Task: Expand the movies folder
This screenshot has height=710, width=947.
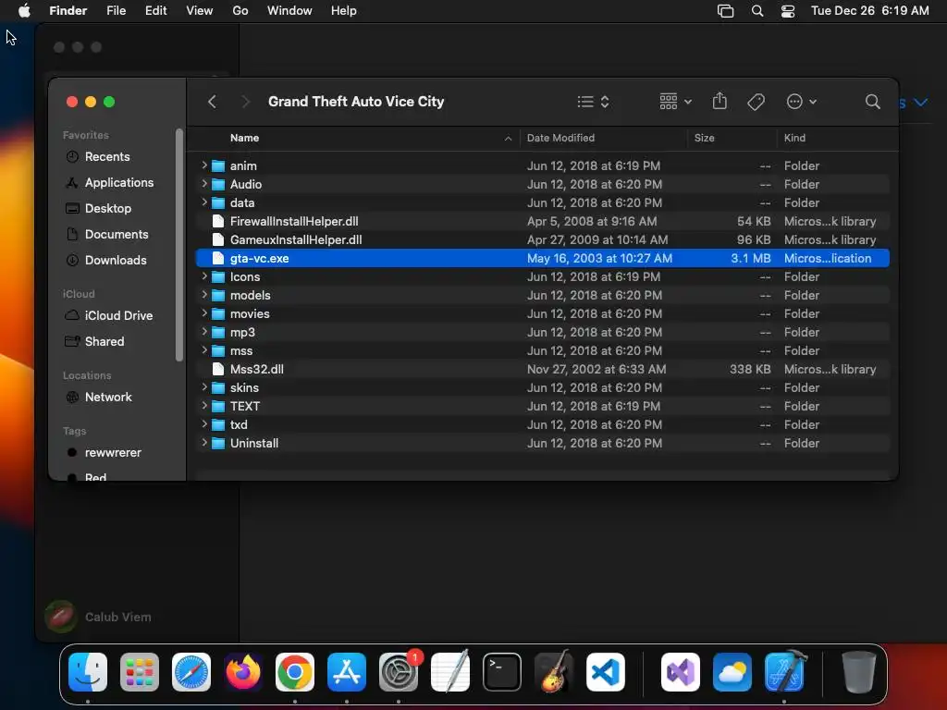Action: click(x=204, y=313)
